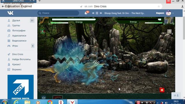This screenshot has width=185, height=104.
Task: Click the Друзья person icon
Action: point(9,21)
